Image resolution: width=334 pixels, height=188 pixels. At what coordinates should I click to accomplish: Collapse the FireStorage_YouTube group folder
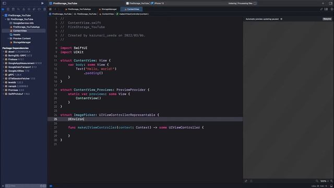tap(6, 19)
